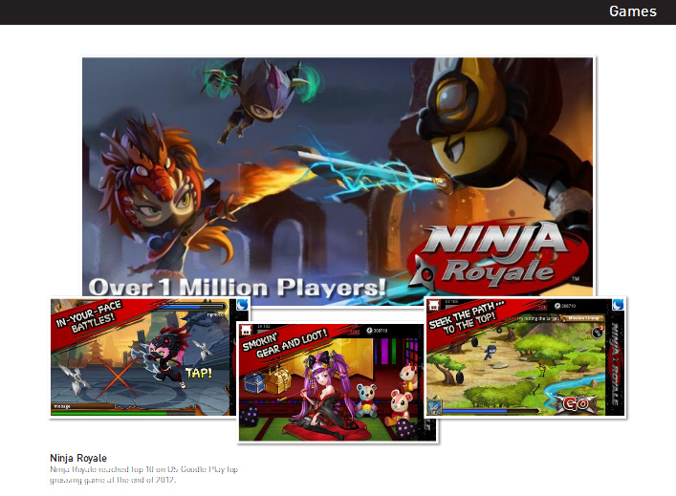Open the Smokin' Gear and Loot screenshot

tap(338, 382)
